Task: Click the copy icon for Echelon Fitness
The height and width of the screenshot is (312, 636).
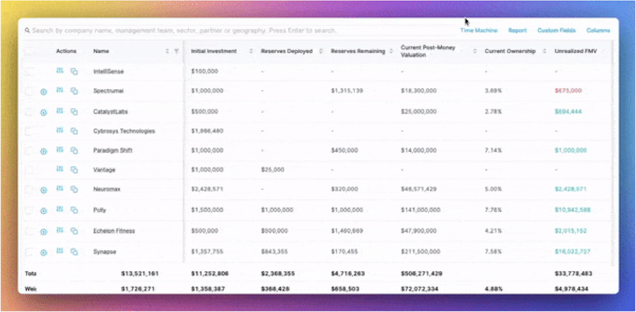Action: [73, 231]
